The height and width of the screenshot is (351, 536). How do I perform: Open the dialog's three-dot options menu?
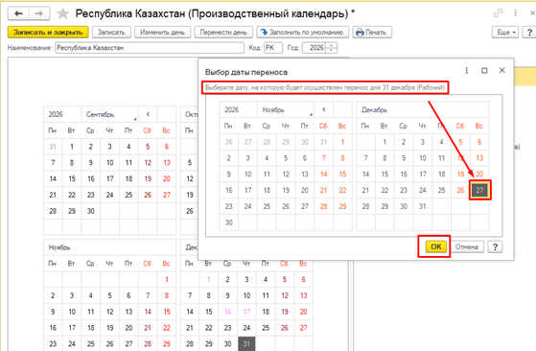click(467, 70)
